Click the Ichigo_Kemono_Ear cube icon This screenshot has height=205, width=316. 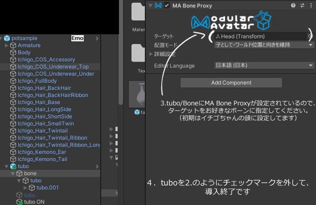[x=13, y=152]
